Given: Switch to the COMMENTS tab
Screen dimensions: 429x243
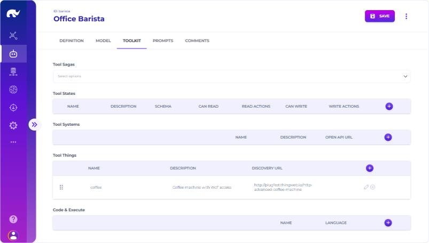Looking at the screenshot, I should 197,40.
